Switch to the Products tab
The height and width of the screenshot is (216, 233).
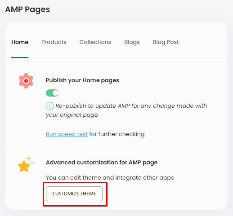(54, 42)
